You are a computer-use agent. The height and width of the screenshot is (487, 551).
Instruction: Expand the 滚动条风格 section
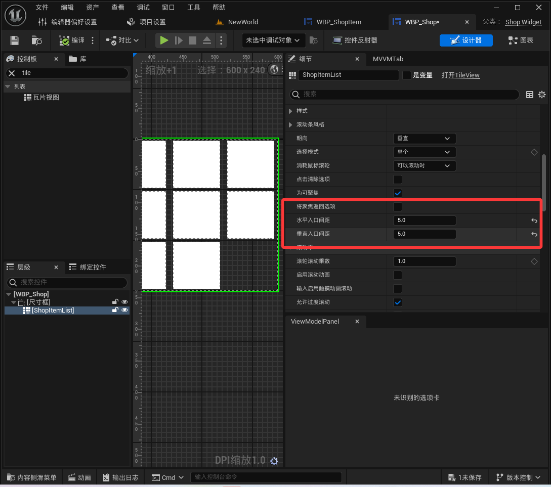click(x=290, y=124)
